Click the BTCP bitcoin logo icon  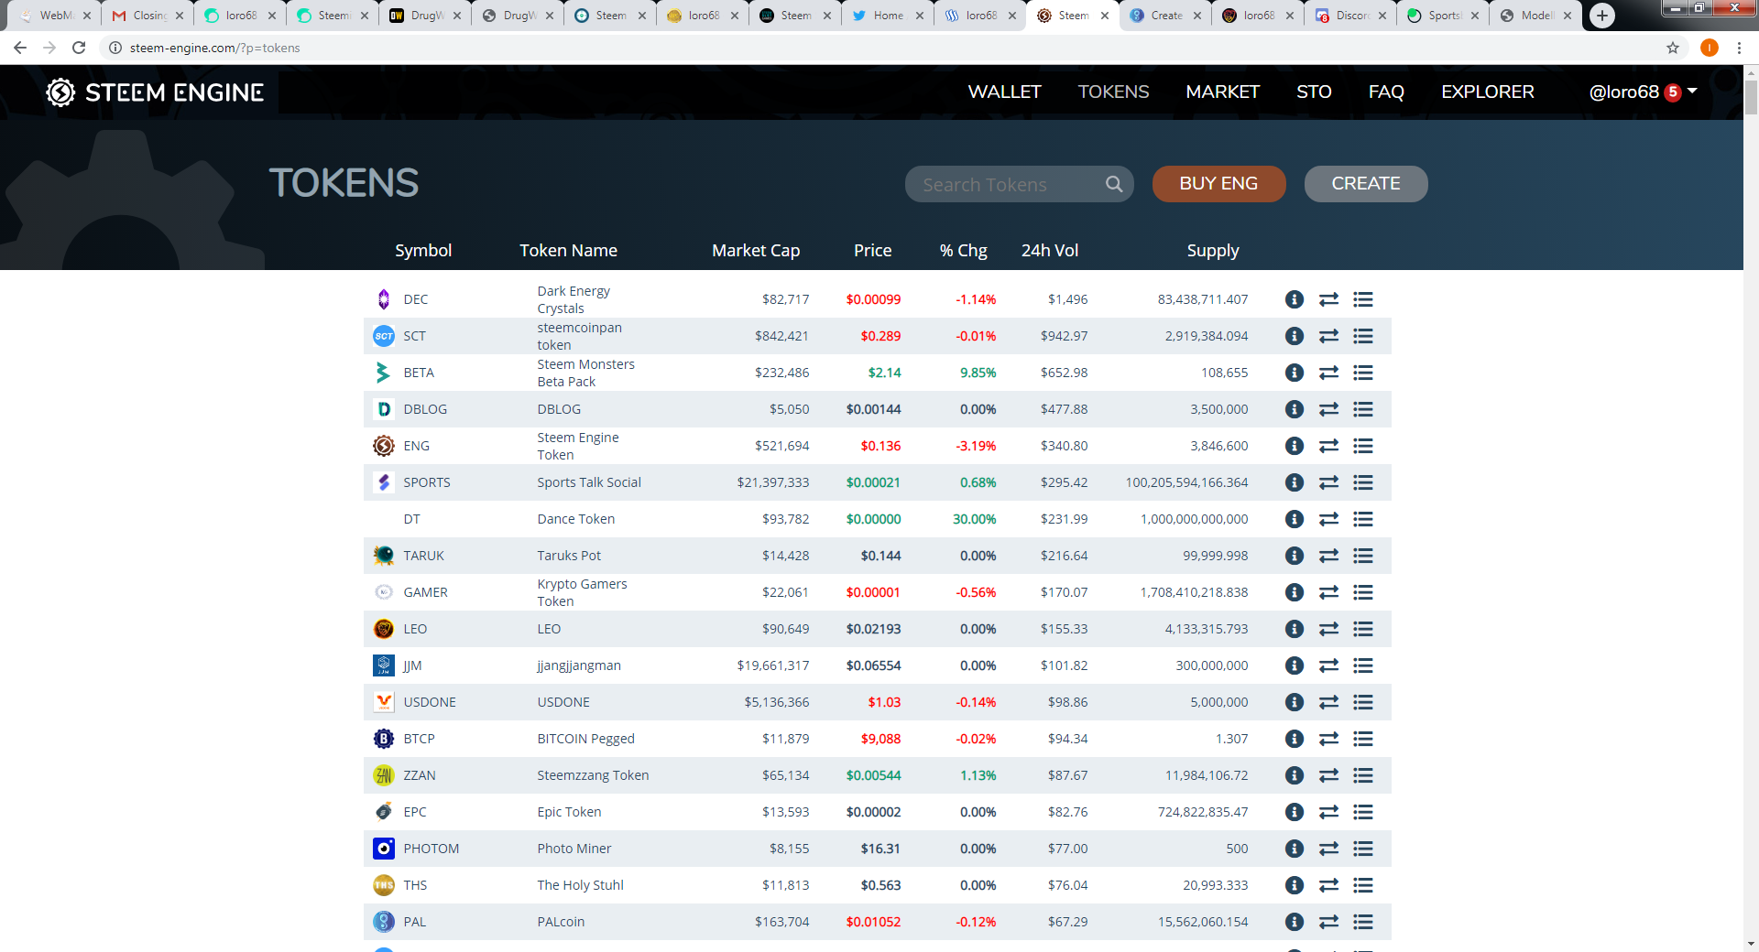(x=384, y=739)
